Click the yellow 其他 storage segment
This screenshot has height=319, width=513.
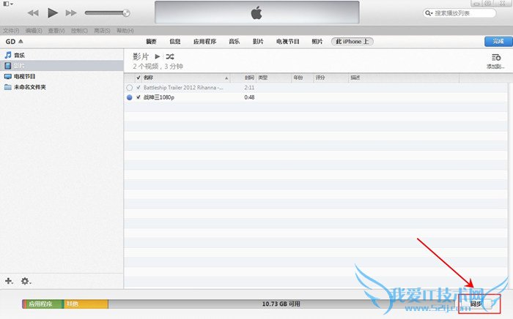[86, 304]
